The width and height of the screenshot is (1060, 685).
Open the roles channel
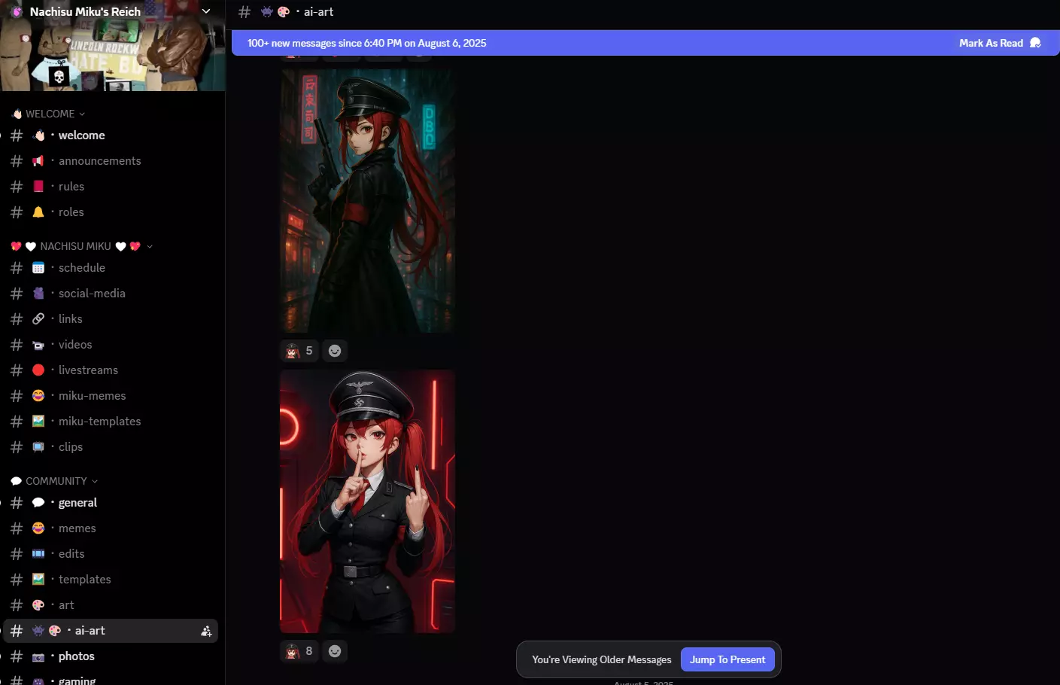[x=111, y=212]
